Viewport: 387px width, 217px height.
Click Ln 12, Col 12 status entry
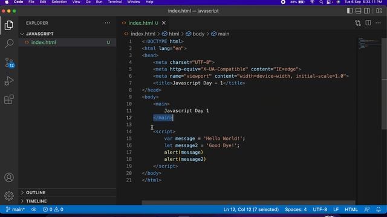coord(251,209)
